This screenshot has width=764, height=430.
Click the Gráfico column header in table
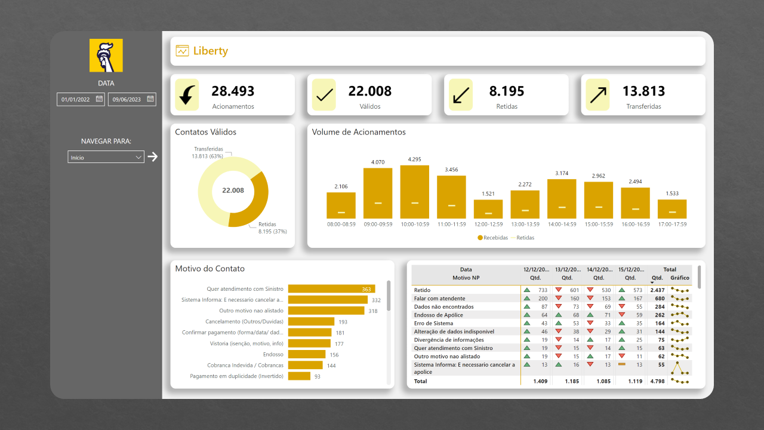(679, 278)
